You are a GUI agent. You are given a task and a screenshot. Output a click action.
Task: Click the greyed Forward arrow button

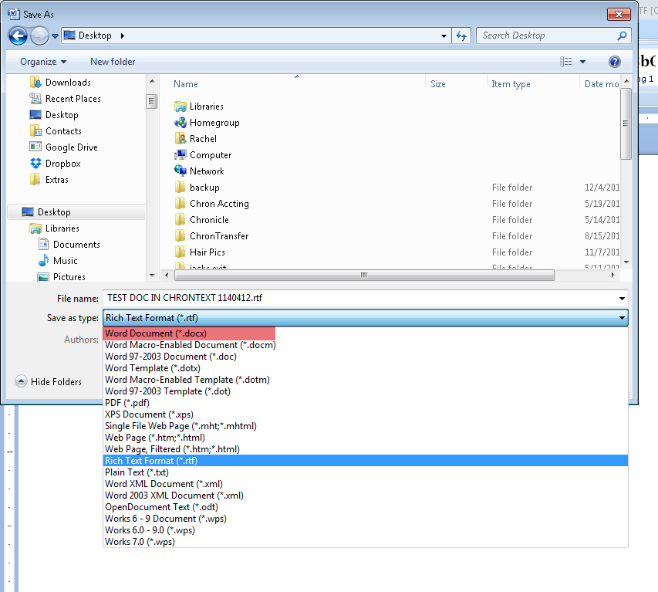coord(39,36)
